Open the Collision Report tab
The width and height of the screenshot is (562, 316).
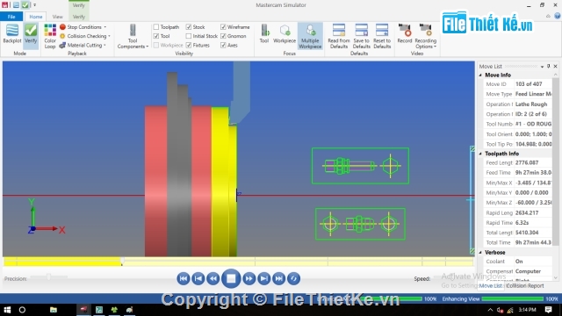tap(525, 285)
